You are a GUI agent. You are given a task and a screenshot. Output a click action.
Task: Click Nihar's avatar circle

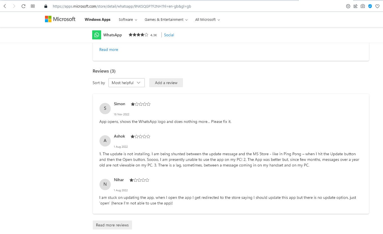point(105,184)
